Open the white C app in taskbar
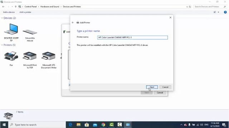Image resolution: width=229 pixels, height=128 pixels. click(x=120, y=125)
